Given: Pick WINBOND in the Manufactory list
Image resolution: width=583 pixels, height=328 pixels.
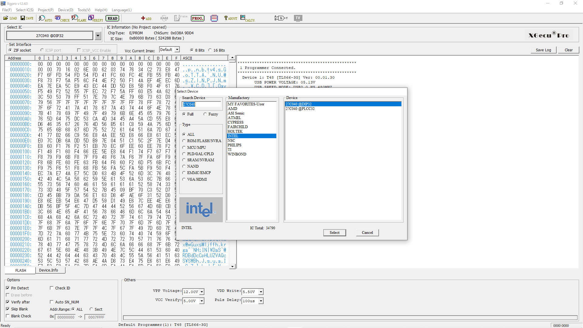Looking at the screenshot, I should click(237, 154).
